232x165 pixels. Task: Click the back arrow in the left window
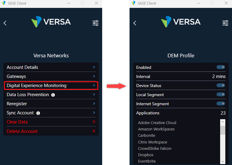click(x=5, y=23)
